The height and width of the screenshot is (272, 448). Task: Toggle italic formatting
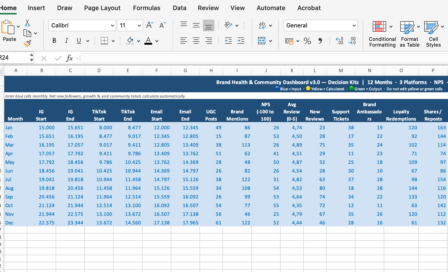pos(66,40)
